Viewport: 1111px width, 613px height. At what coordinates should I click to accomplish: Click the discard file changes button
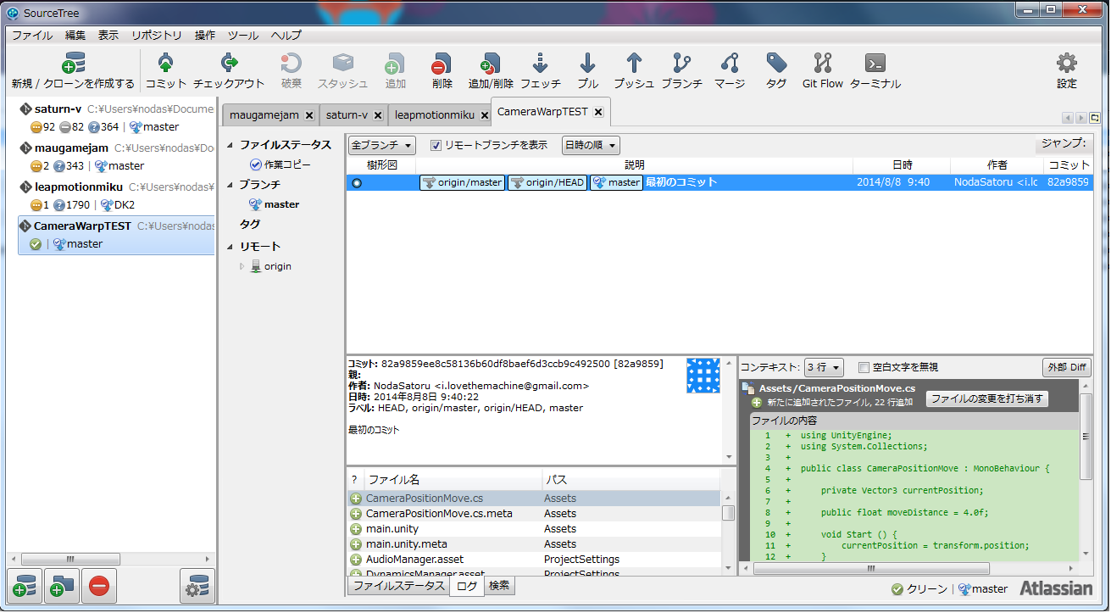pyautogui.click(x=987, y=398)
